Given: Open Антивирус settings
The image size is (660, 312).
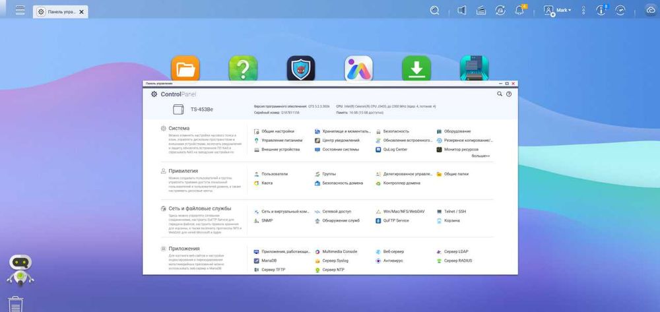Looking at the screenshot, I should point(389,261).
